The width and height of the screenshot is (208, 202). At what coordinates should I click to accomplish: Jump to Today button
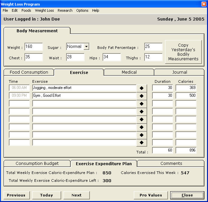pos(47,195)
